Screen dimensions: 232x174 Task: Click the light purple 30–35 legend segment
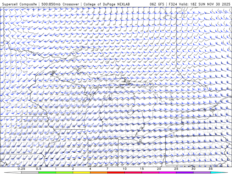click(202, 173)
